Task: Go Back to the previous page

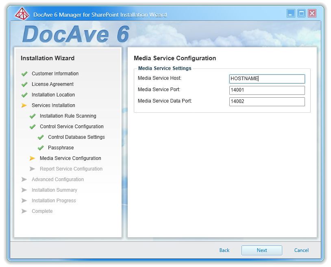Action: 224,250
